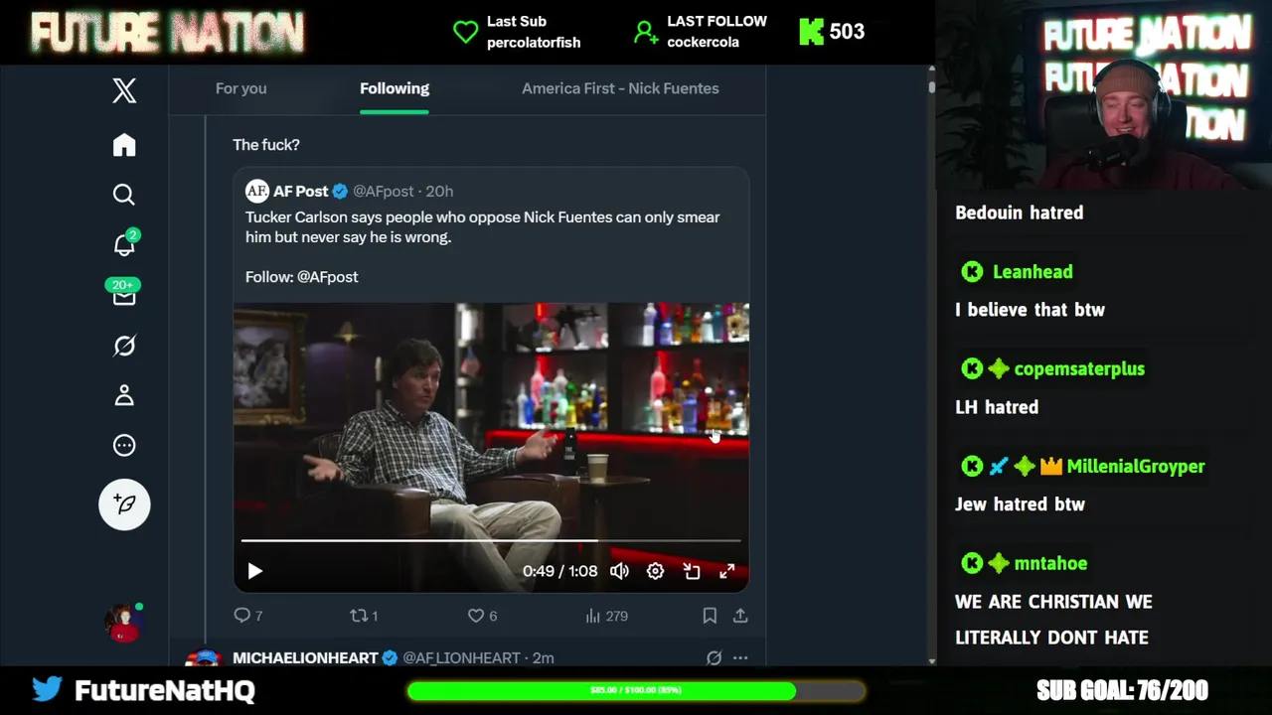Open Messages envelope icon with 20+ badge
The width and height of the screenshot is (1272, 715).
click(x=124, y=294)
